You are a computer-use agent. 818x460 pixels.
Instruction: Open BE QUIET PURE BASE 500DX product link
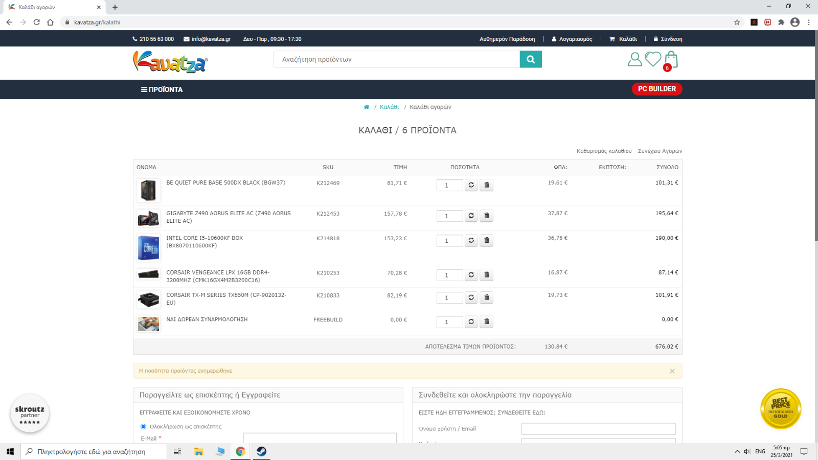pos(225,182)
